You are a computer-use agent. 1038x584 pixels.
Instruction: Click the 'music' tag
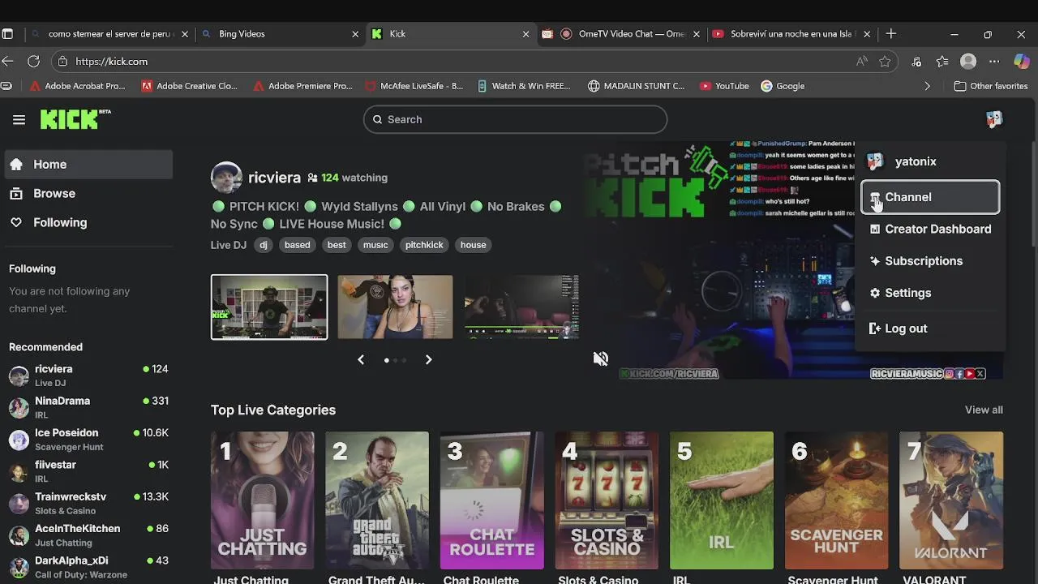click(375, 245)
